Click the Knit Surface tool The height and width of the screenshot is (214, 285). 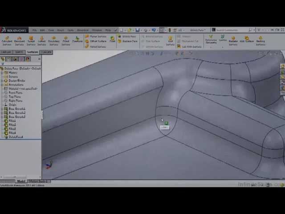tap(170, 41)
